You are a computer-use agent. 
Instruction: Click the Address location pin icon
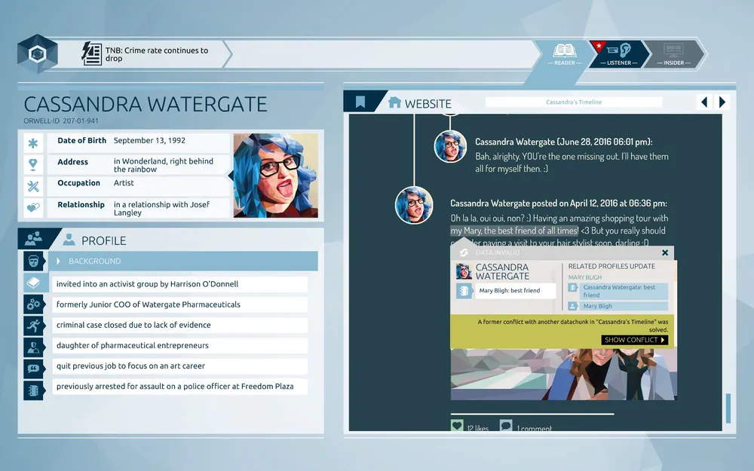(x=33, y=165)
